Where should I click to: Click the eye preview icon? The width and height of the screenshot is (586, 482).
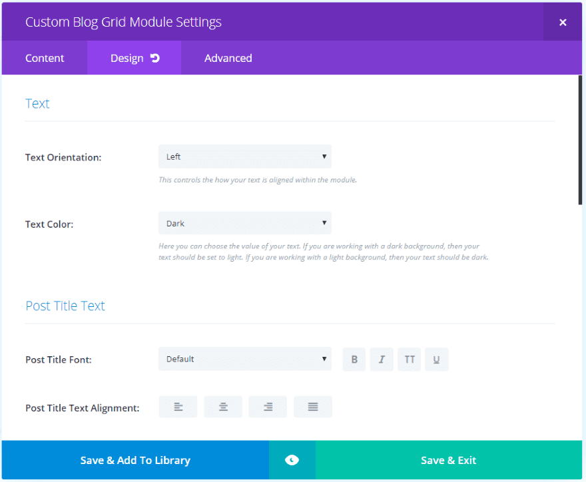(x=292, y=460)
